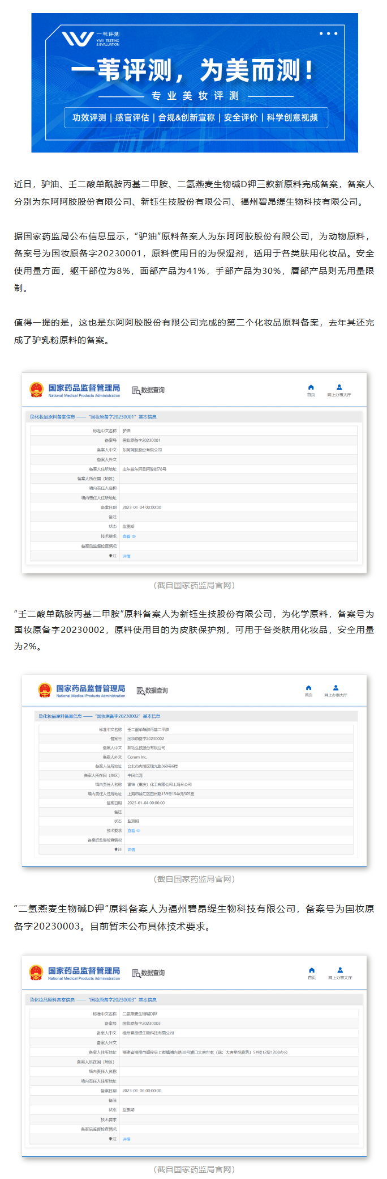Click the 数据查询 search icon, 20230003 screenshot

pyautogui.click(x=136, y=973)
